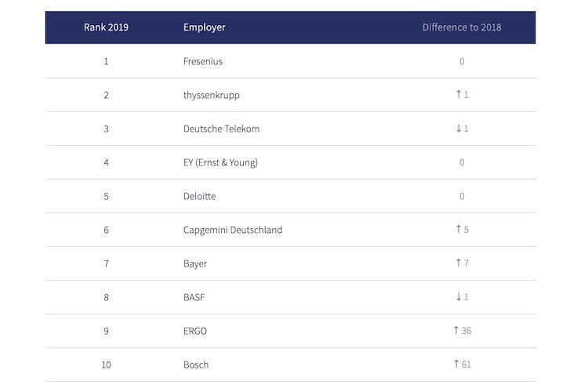The width and height of the screenshot is (588, 392).
Task: Select the Bayer employer name
Action: click(x=195, y=263)
